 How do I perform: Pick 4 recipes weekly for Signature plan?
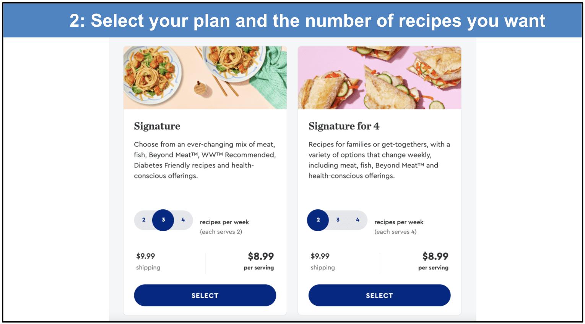coord(183,220)
